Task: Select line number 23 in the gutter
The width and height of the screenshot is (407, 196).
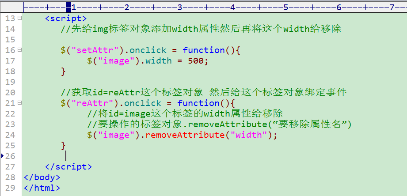Action: [10, 124]
